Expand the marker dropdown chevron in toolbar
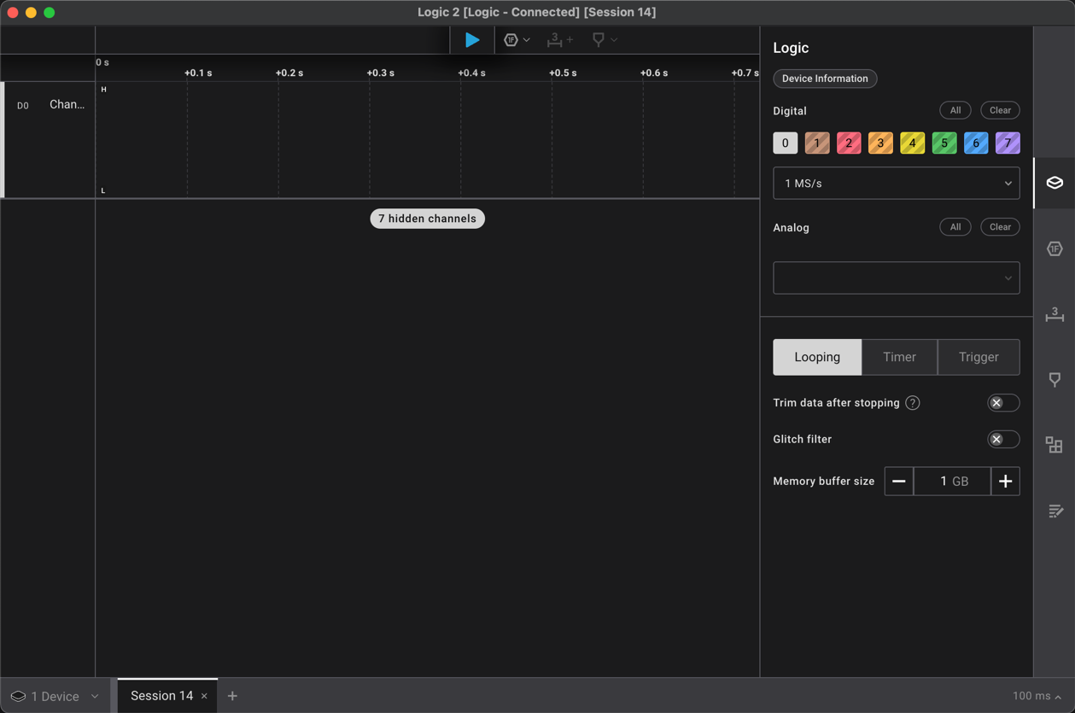Viewport: 1075px width, 713px height. (x=614, y=40)
